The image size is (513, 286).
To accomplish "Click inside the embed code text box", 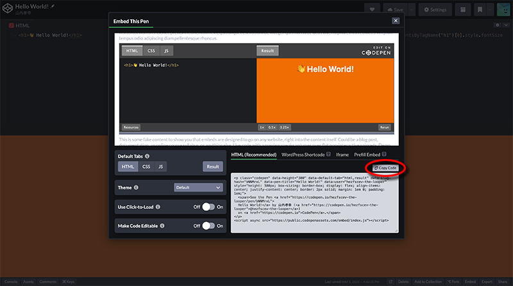I will coord(314,204).
